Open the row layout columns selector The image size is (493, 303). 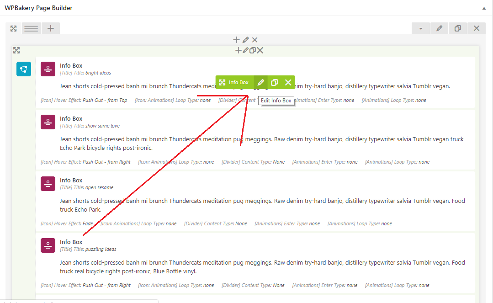tap(31, 29)
